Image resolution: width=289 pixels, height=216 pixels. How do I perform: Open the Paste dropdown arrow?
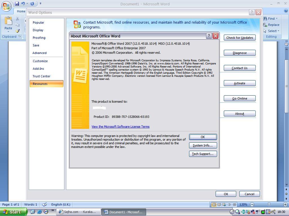8,31
